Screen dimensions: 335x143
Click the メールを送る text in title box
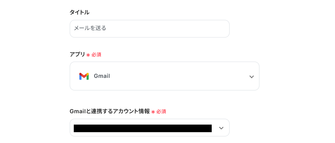tap(90, 28)
